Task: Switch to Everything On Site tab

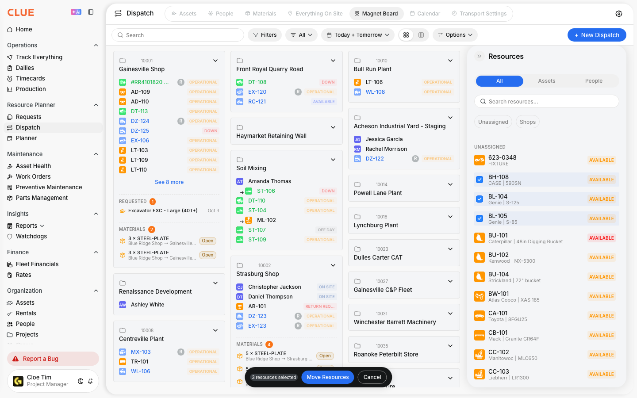Action: [x=315, y=14]
